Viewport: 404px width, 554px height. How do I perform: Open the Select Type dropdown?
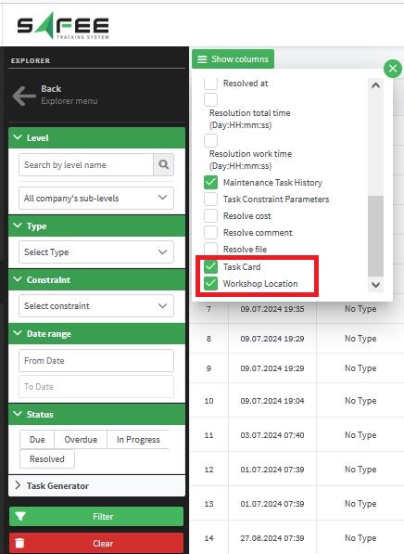tap(96, 251)
